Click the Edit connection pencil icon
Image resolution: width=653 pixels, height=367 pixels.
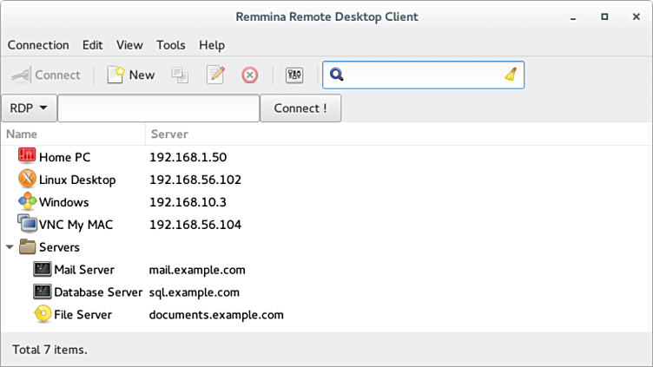pos(215,75)
